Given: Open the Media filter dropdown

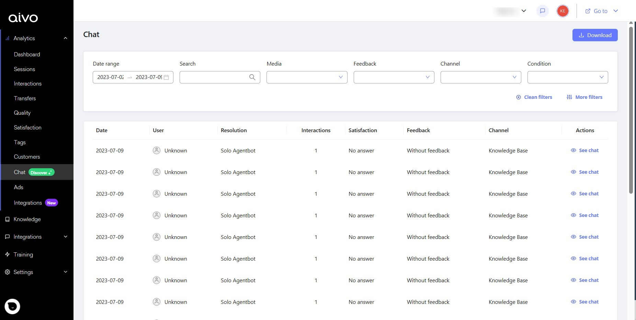Looking at the screenshot, I should 307,77.
